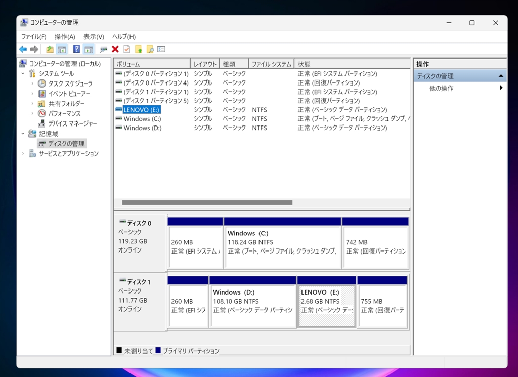Collapse the システム ツール tree node
The image size is (518, 377).
pyautogui.click(x=23, y=74)
